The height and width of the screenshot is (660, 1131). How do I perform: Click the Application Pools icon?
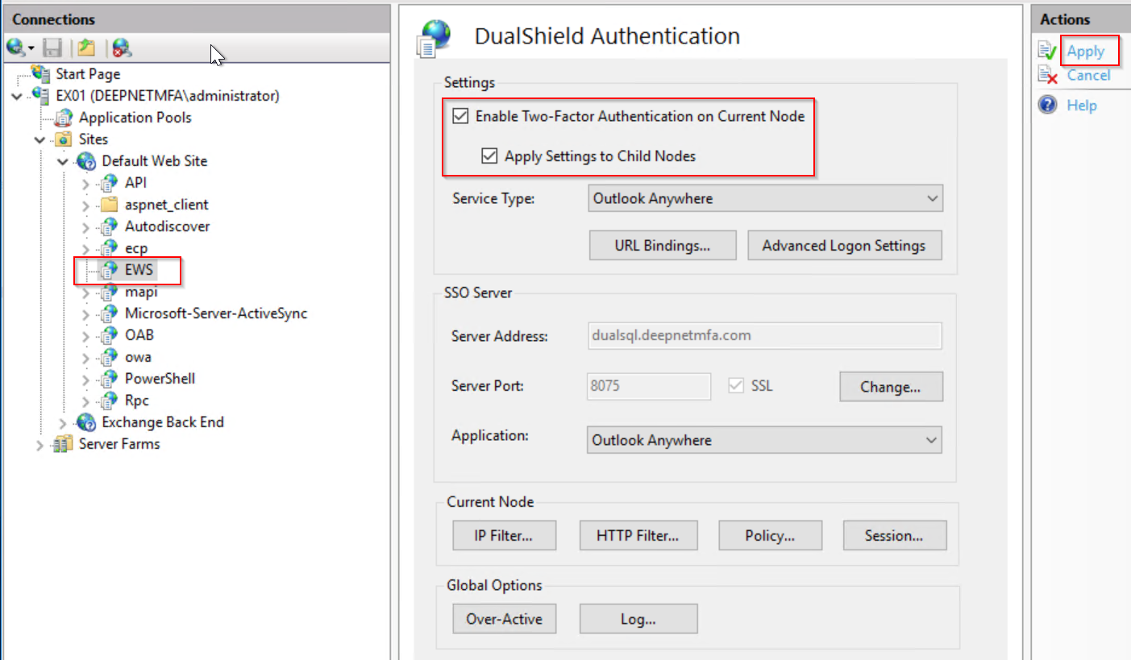[64, 118]
